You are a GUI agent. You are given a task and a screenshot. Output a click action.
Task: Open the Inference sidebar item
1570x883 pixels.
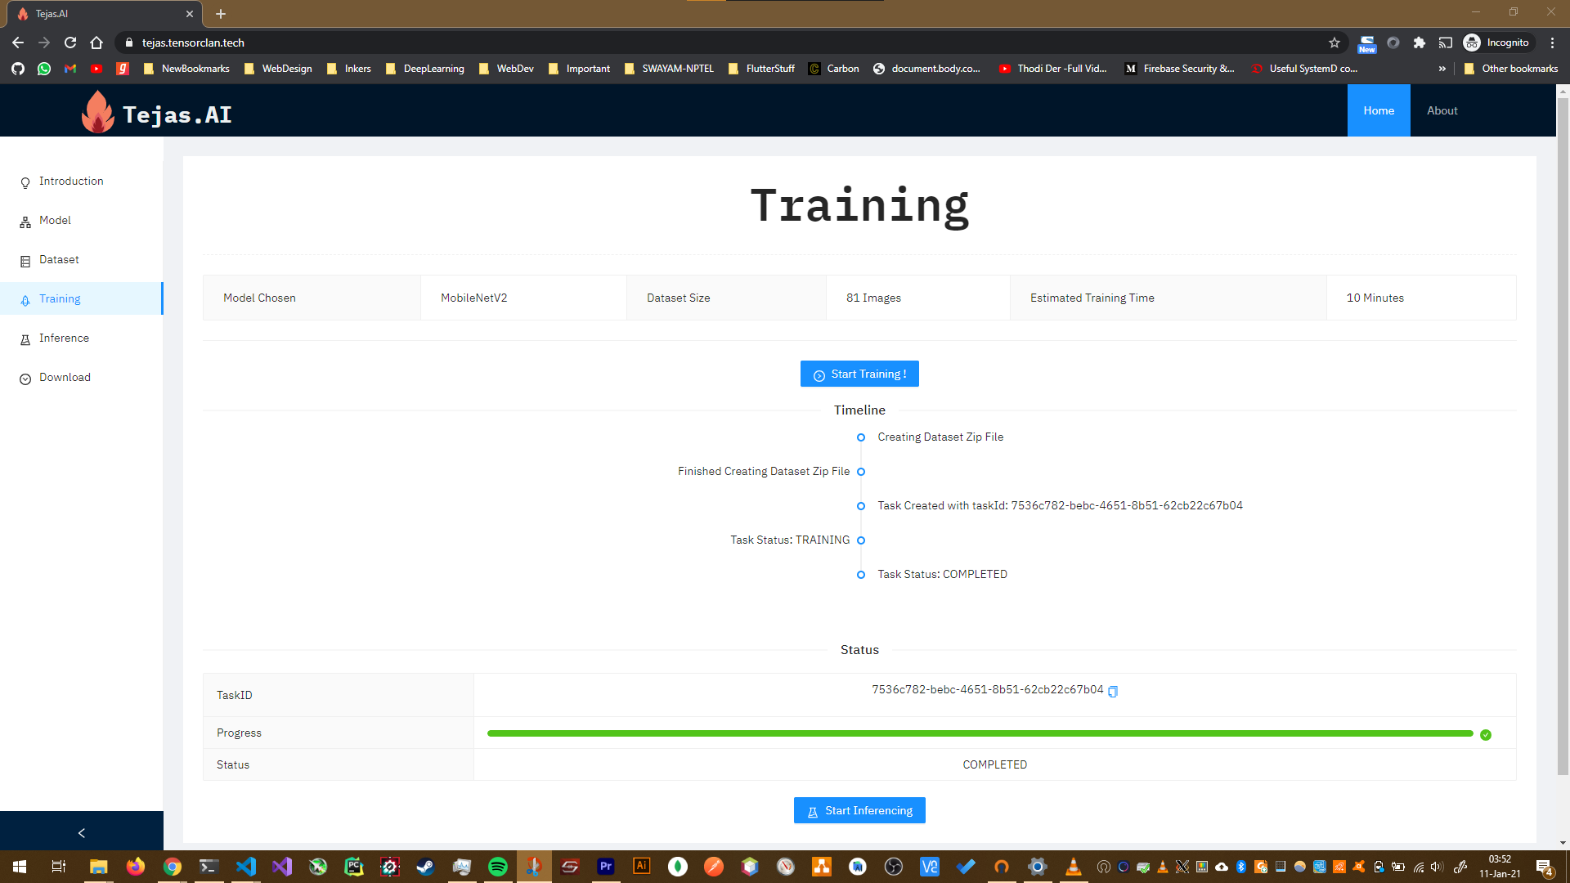[x=64, y=338]
